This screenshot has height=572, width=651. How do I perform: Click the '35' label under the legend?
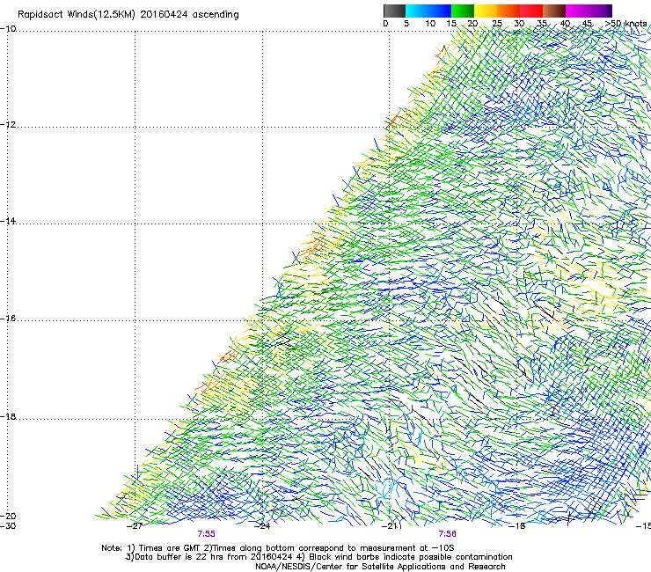pyautogui.click(x=542, y=23)
